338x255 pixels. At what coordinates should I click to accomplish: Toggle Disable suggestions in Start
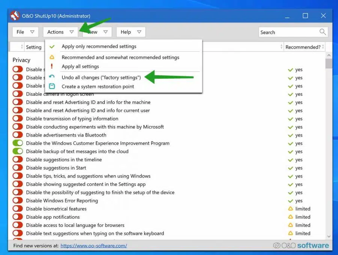click(x=18, y=167)
